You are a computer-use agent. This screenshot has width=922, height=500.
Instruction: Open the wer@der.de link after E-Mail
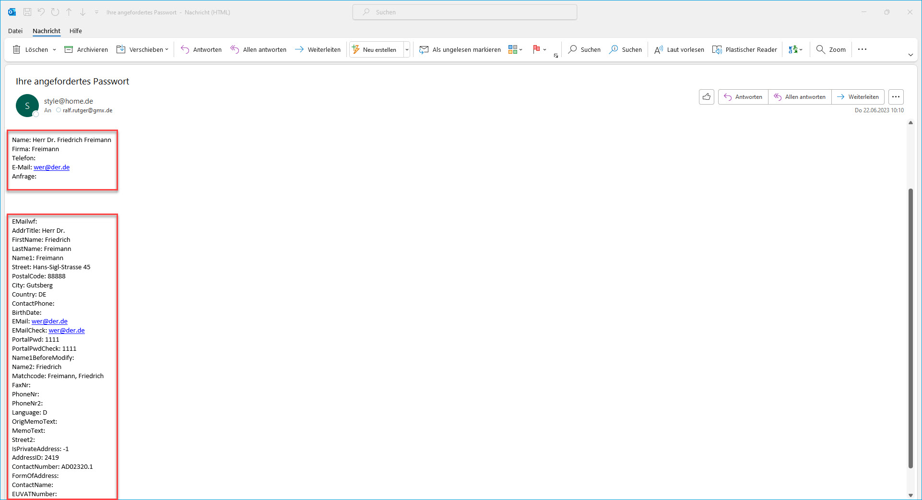[x=51, y=167]
